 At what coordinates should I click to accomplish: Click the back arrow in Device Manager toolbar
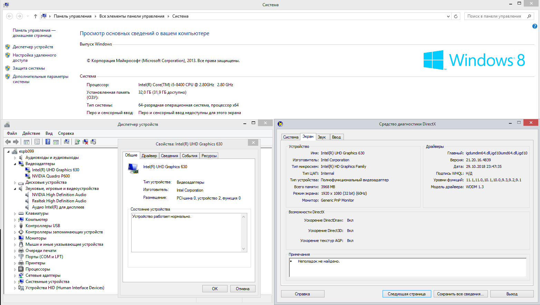coord(8,142)
